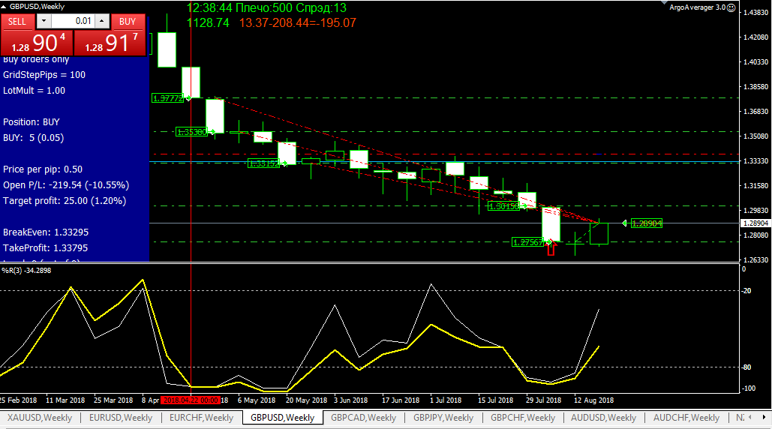Switch to EURCHF,Weekly chart tab
This screenshot has height=429, width=772.
tap(201, 418)
